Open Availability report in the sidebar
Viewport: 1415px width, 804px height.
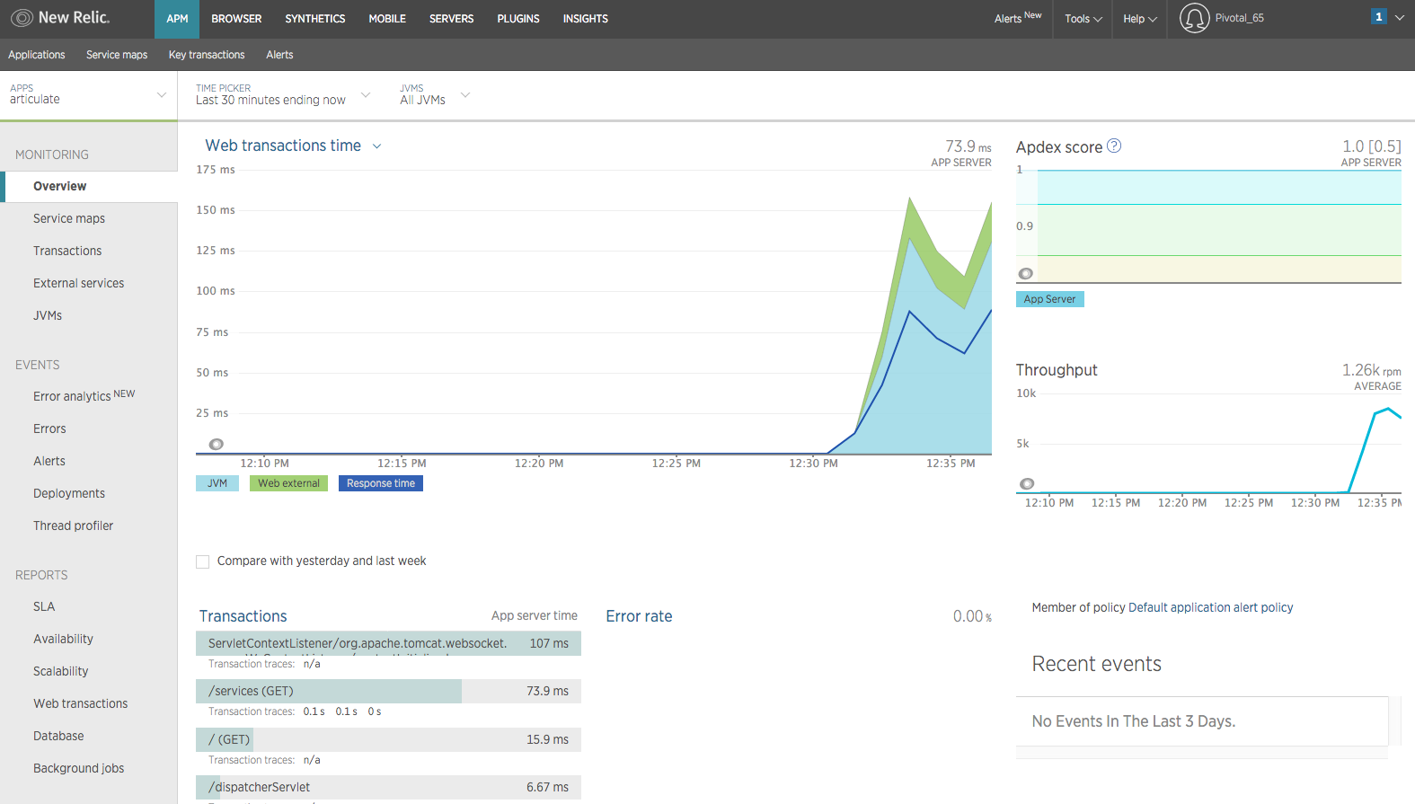63,639
